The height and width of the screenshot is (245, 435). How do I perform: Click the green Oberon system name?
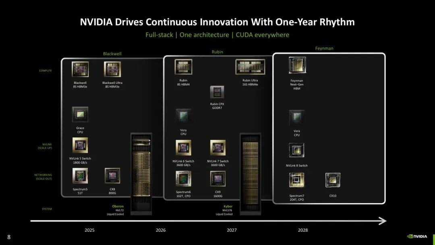[118, 206]
